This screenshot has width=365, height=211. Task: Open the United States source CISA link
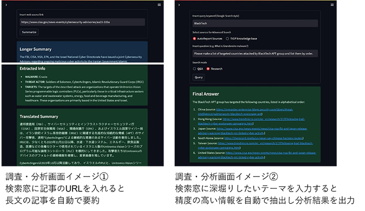[257, 155]
